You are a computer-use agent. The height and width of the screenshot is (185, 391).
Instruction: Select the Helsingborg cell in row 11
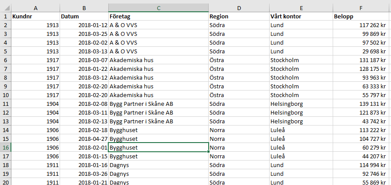click(x=301, y=104)
